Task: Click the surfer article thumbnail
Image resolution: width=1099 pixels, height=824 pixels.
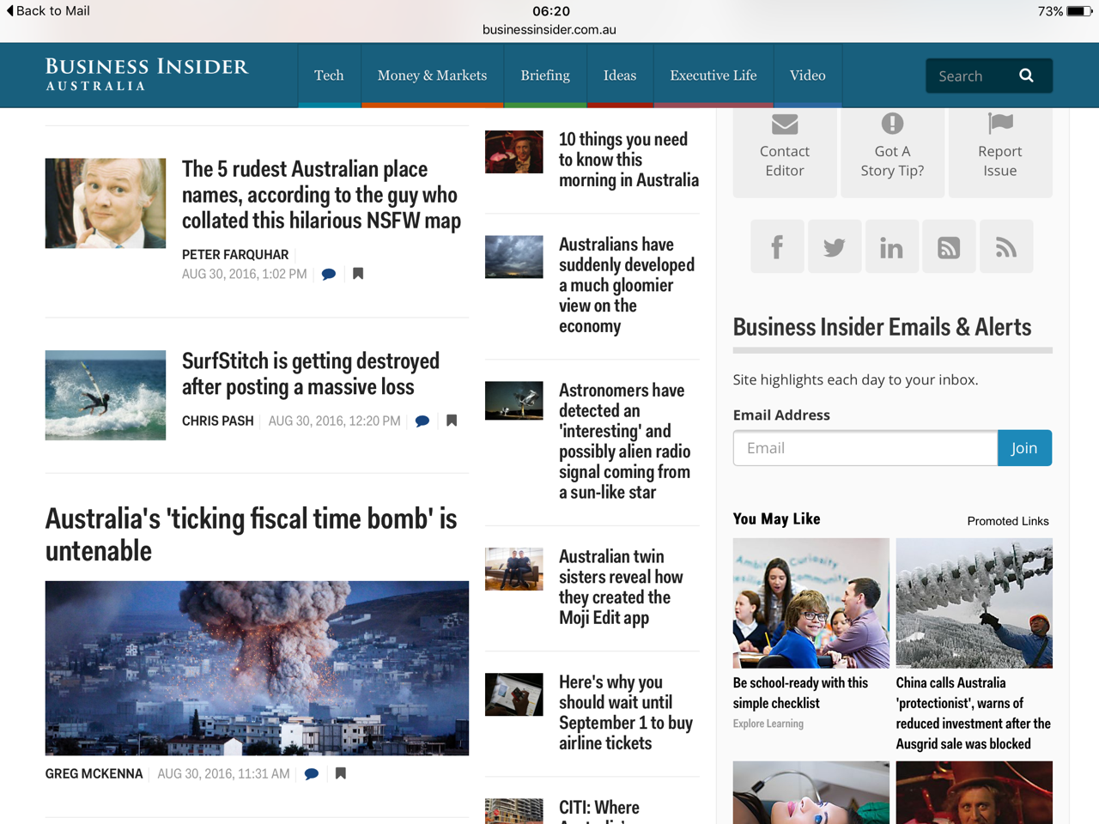Action: pos(106,395)
